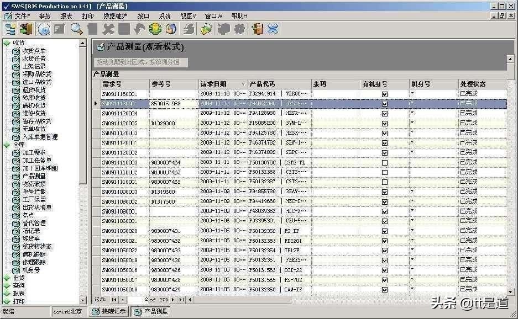
Task: Go to previous record in navigator
Action: pyautogui.click(x=123, y=300)
